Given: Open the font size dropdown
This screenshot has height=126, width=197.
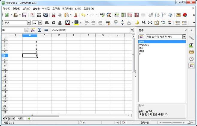Looking at the screenshot, I should (40, 23).
